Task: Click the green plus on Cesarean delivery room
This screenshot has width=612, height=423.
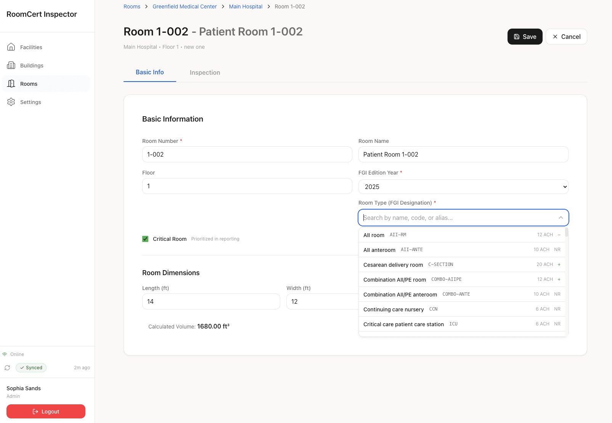Action: pyautogui.click(x=559, y=264)
